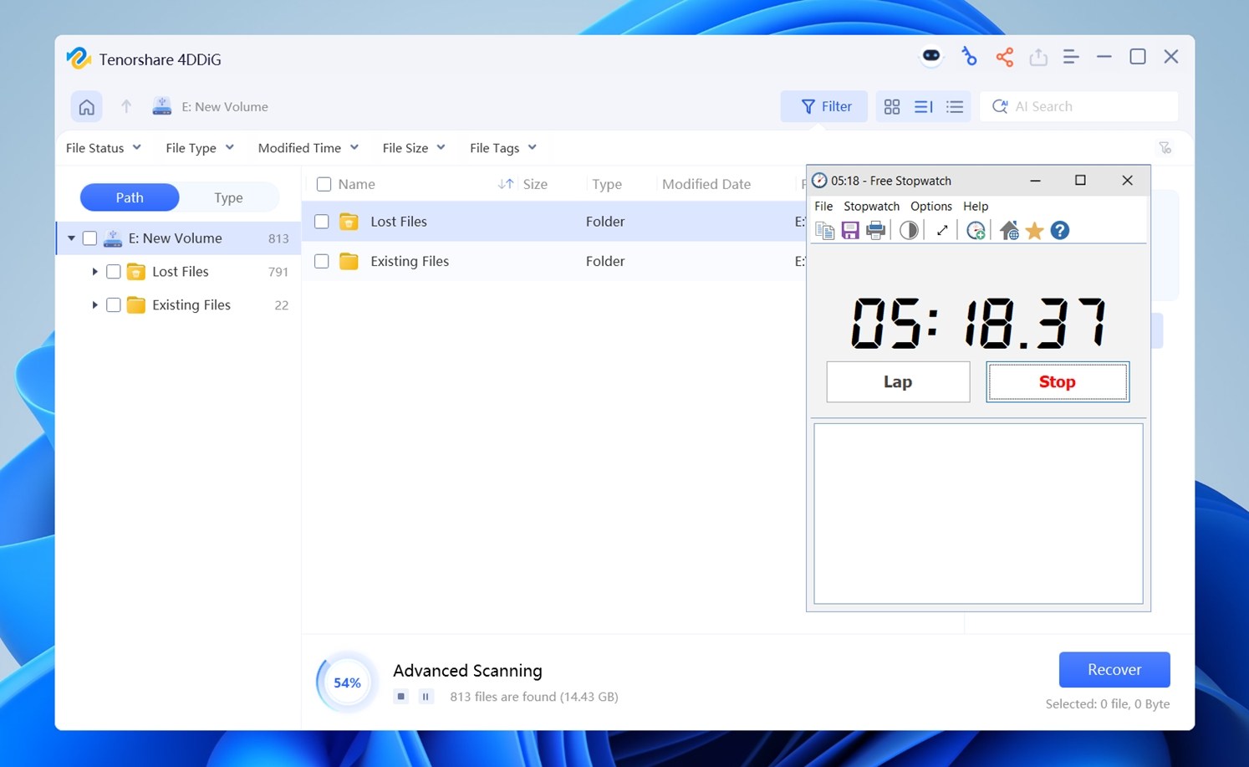Screen dimensions: 1249x767
Task: Click the gold star icon in stopwatch
Action: (1034, 231)
